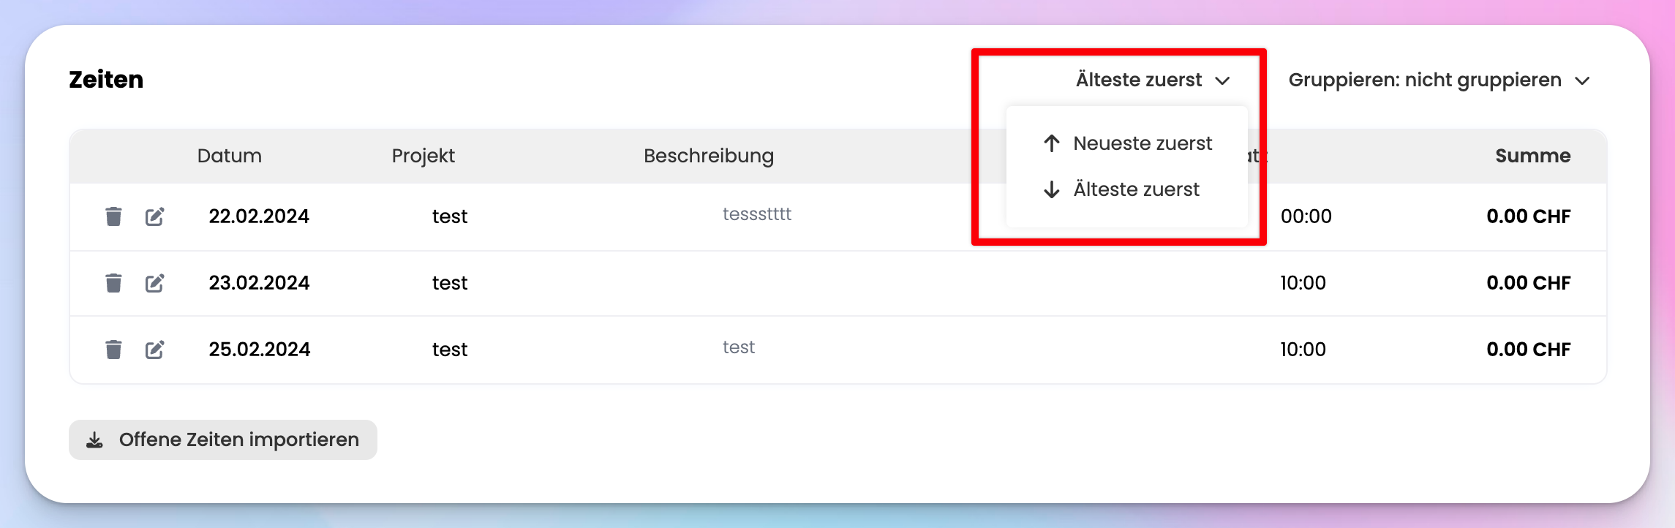
Task: Click the Summe column header
Action: pos(1533,156)
